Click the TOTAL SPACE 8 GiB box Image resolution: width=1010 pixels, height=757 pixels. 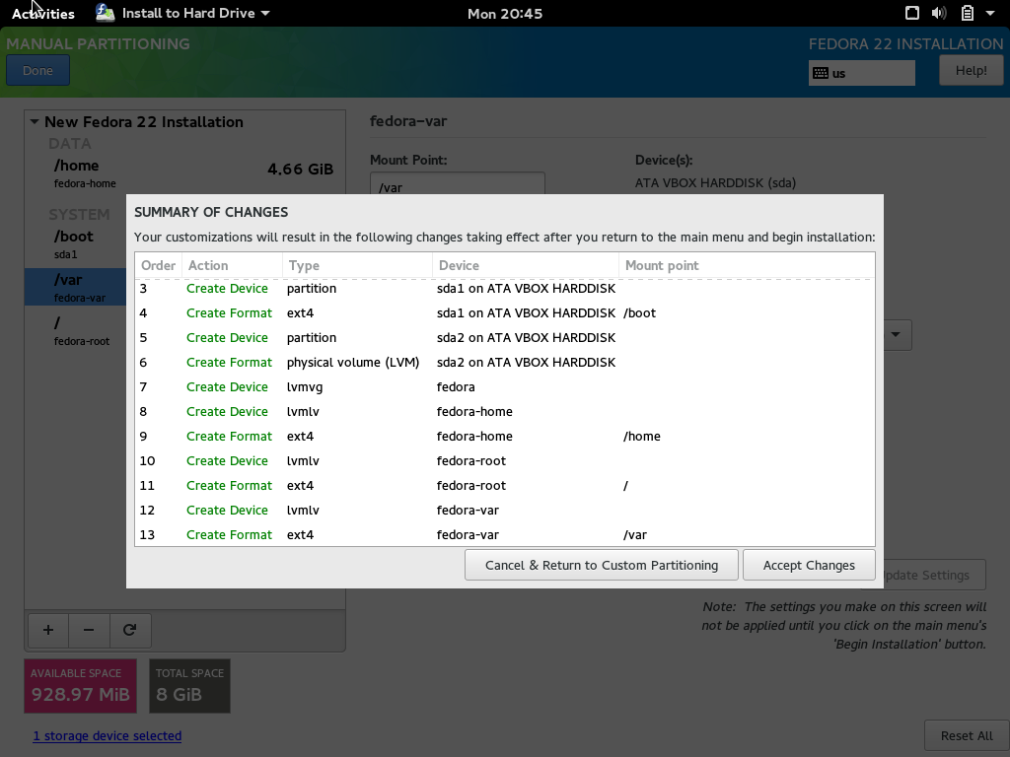(x=189, y=686)
